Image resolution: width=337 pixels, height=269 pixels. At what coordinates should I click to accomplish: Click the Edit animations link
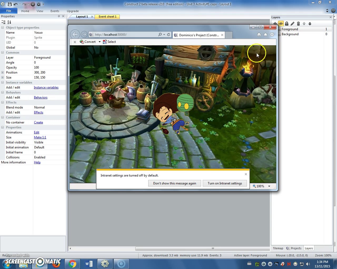click(x=37, y=132)
